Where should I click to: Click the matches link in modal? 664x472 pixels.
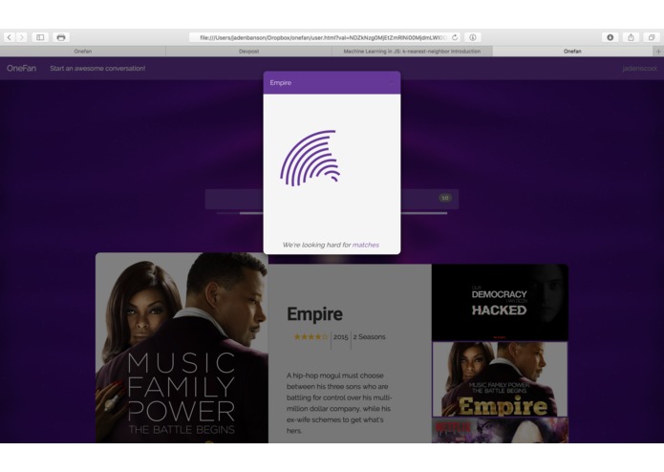click(x=366, y=245)
